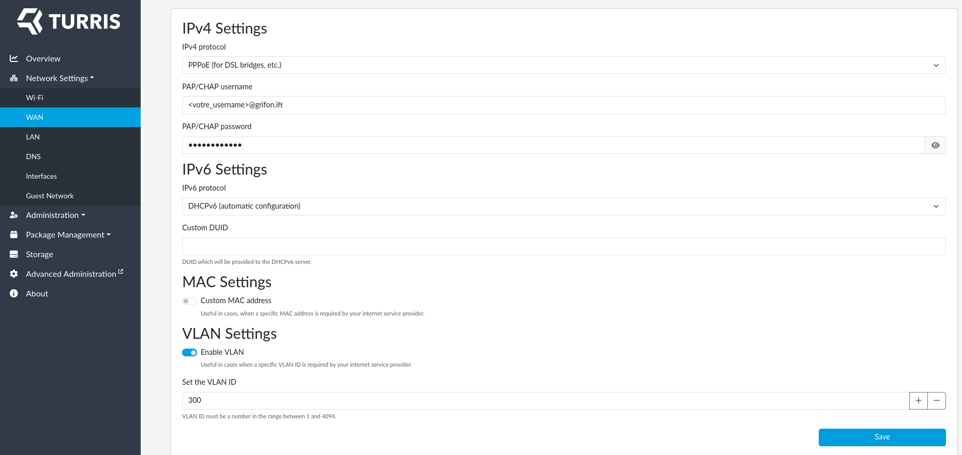Click the Overview chart icon
The width and height of the screenshot is (962, 455).
(14, 58)
